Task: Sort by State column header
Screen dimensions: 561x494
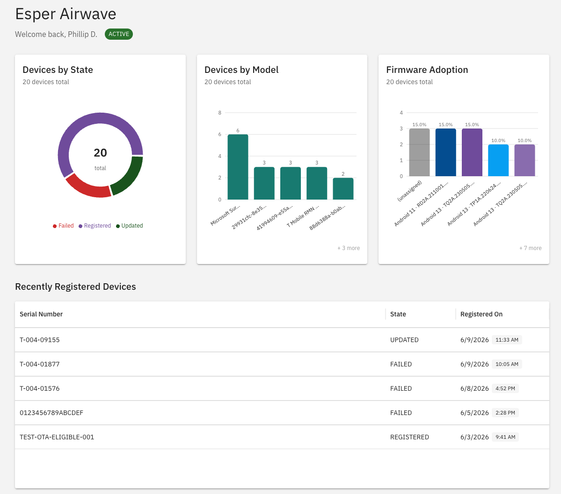Action: tap(398, 314)
